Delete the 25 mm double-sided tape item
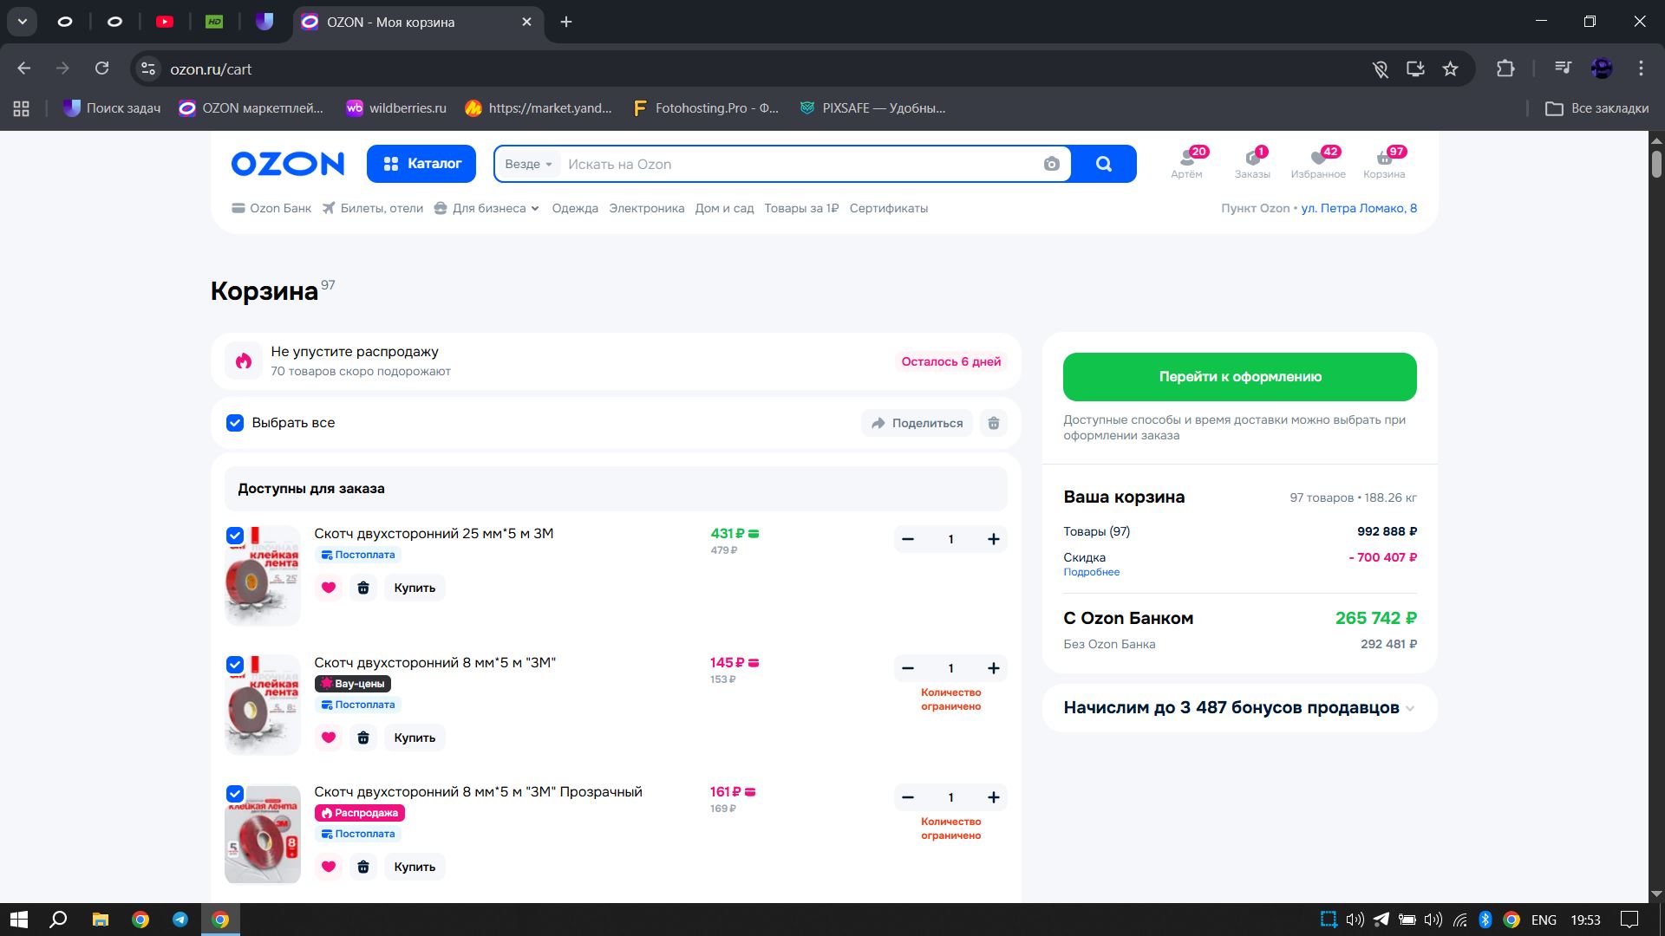 click(x=363, y=588)
